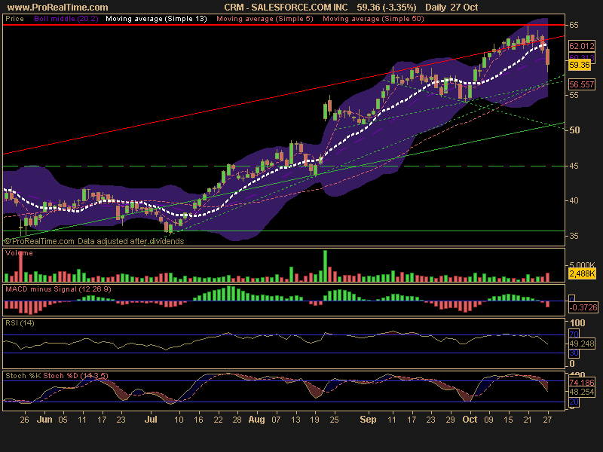Screen dimensions: 603x452
Task: Click the 26 date label before Jun
Action: (24, 420)
